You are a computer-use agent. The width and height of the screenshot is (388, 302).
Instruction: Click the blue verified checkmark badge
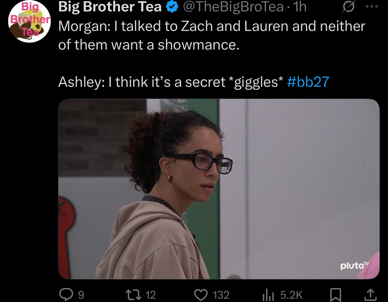172,7
